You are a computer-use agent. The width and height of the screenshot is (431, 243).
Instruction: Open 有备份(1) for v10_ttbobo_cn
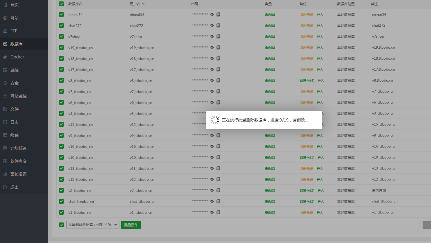click(307, 157)
